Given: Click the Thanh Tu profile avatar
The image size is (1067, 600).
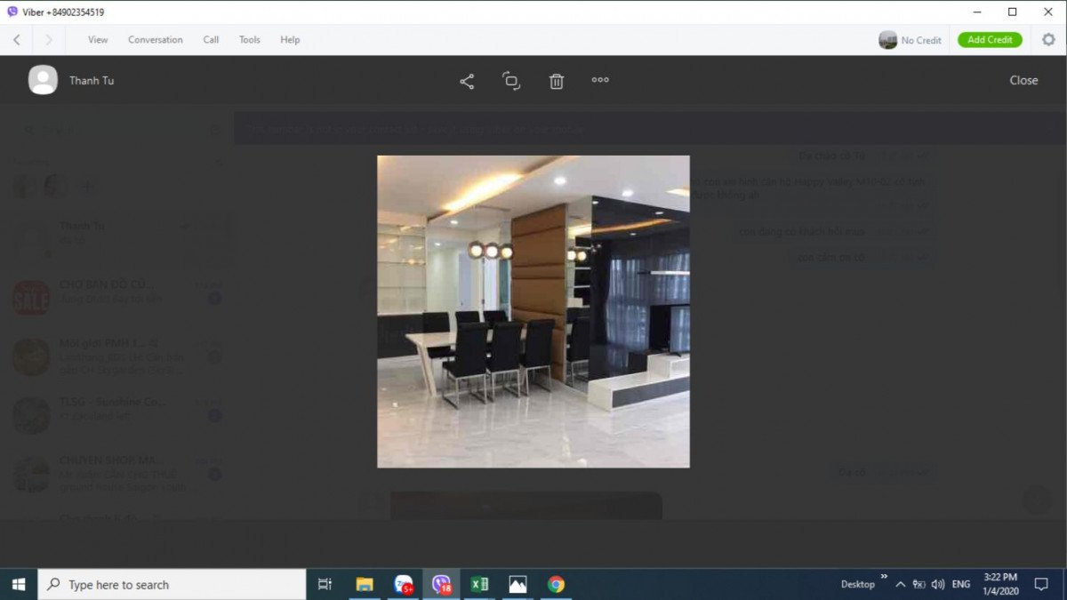Looking at the screenshot, I should coord(43,80).
